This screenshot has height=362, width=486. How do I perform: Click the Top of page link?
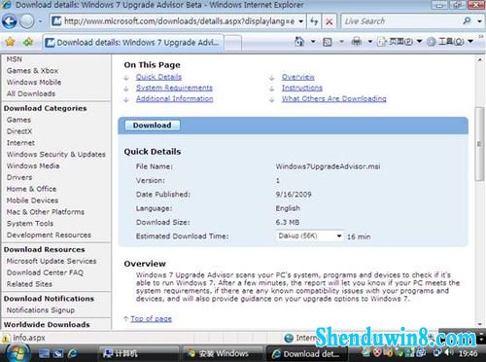tap(151, 318)
